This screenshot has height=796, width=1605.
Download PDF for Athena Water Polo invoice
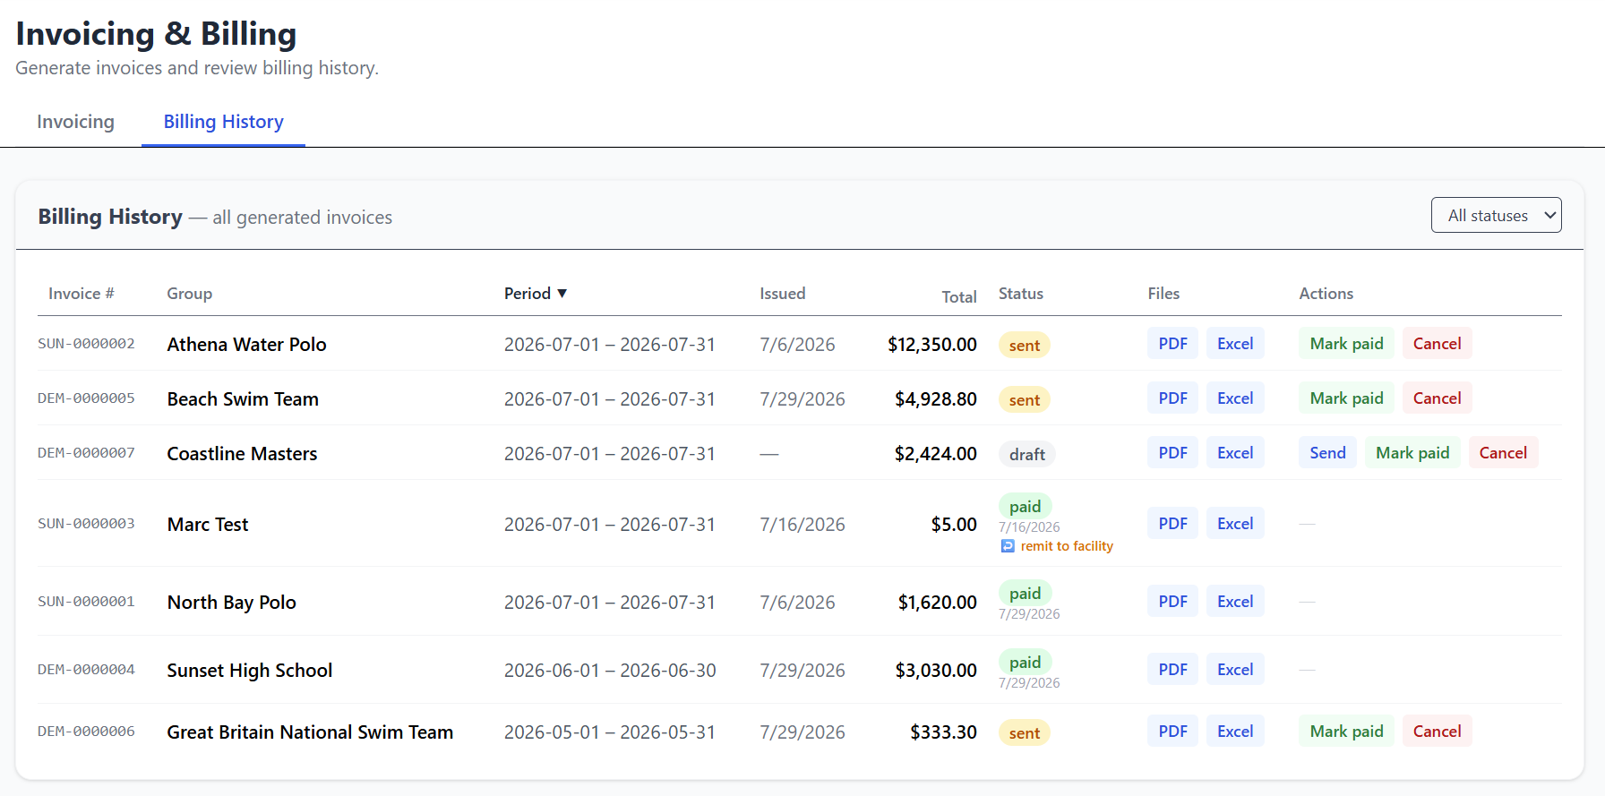click(x=1172, y=344)
